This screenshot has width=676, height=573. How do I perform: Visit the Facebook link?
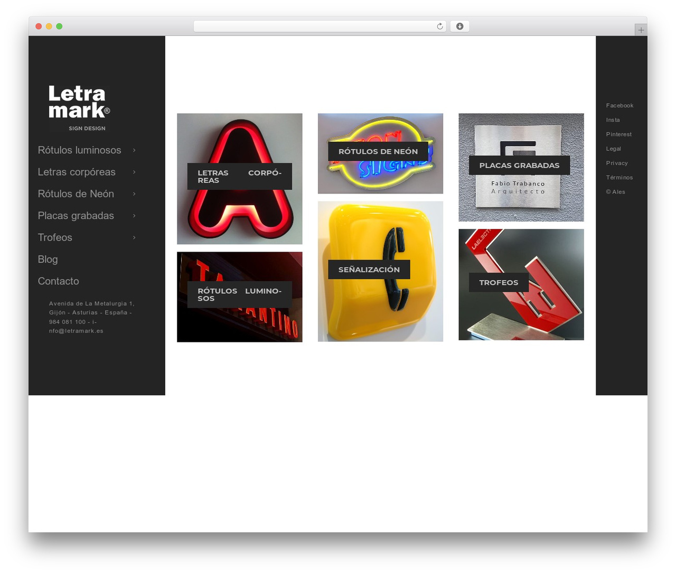[619, 106]
